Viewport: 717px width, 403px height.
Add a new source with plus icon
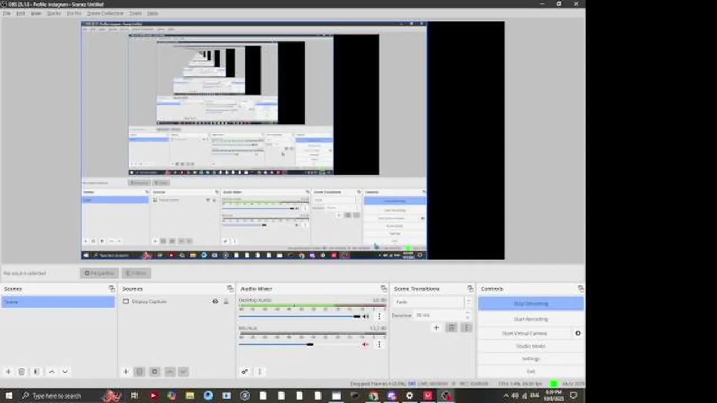pyautogui.click(x=126, y=372)
